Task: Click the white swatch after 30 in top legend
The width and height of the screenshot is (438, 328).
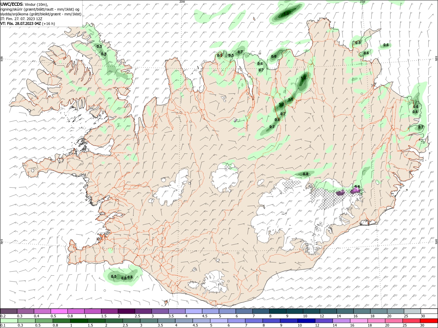Action: pyautogui.click(x=429, y=311)
